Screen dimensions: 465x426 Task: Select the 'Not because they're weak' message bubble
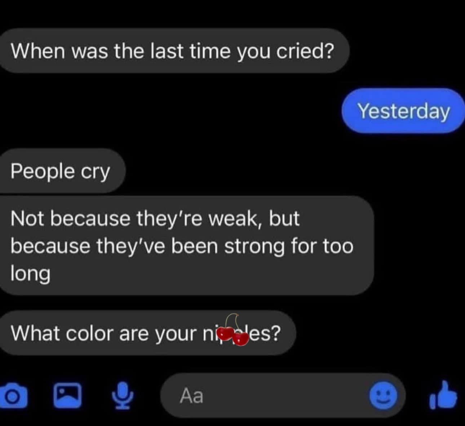click(186, 246)
